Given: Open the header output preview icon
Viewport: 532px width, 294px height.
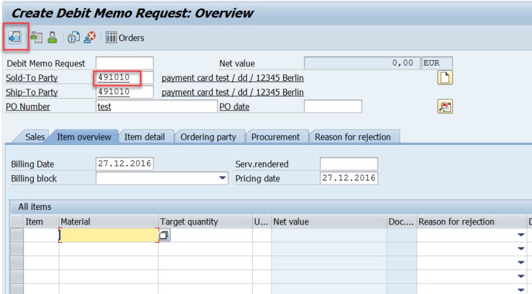Looking at the screenshot, I should [x=36, y=38].
